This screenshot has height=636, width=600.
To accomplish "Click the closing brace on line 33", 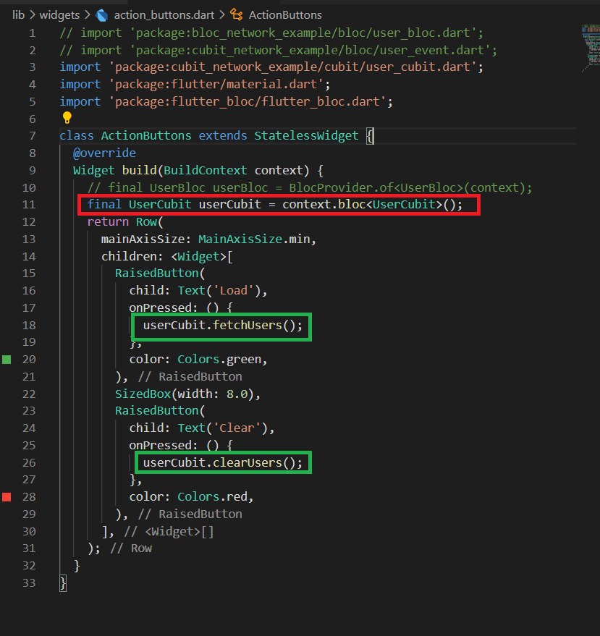I will click(63, 583).
